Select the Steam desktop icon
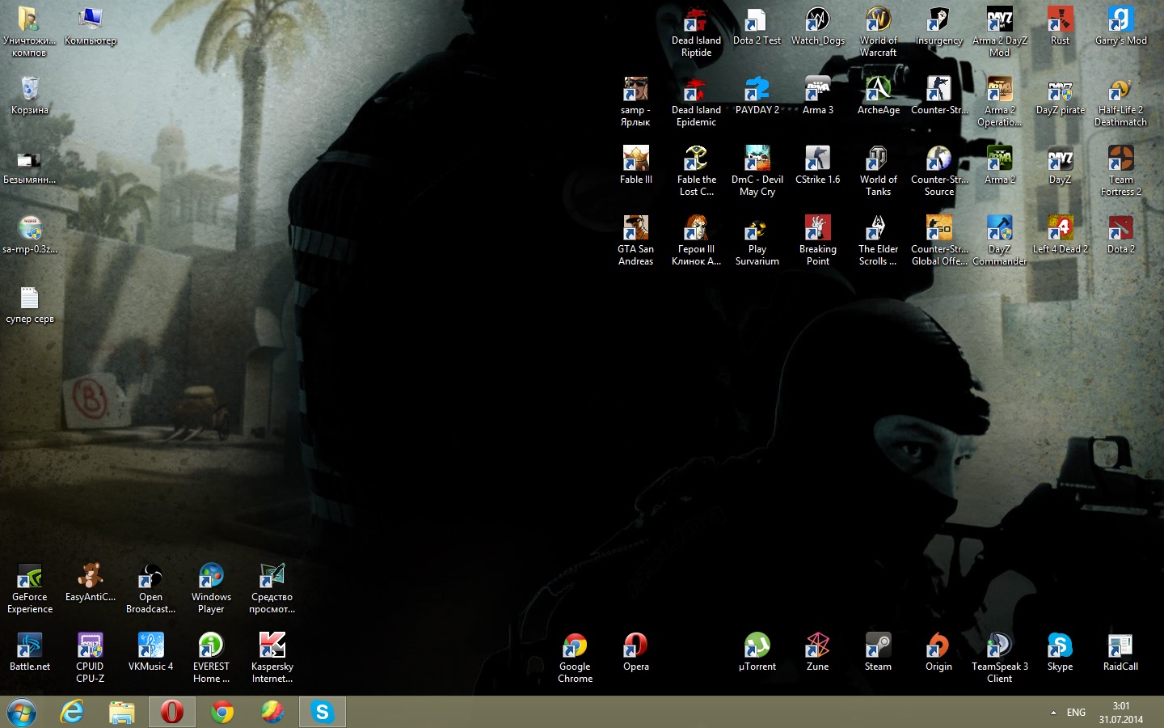The width and height of the screenshot is (1164, 728). pos(878,653)
